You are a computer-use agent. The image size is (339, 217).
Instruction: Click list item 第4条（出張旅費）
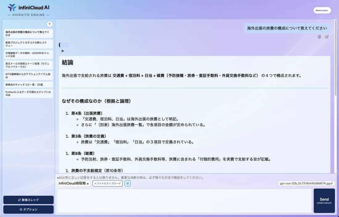(x=87, y=113)
